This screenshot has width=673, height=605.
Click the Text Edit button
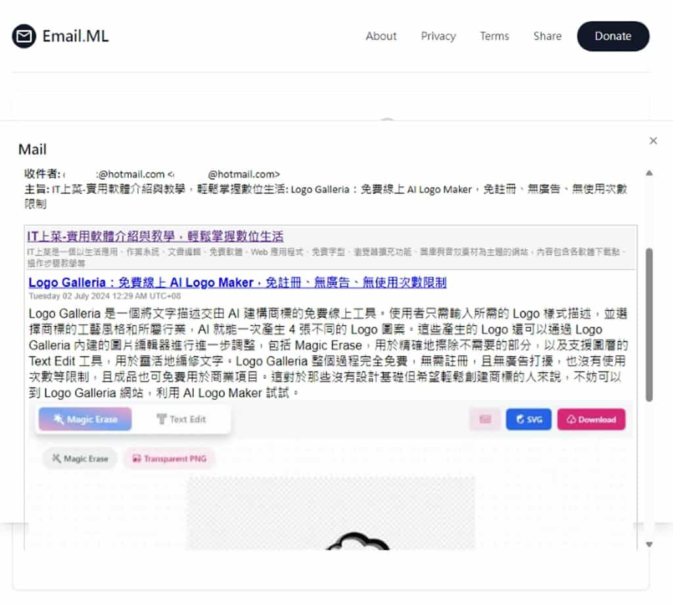point(181,419)
